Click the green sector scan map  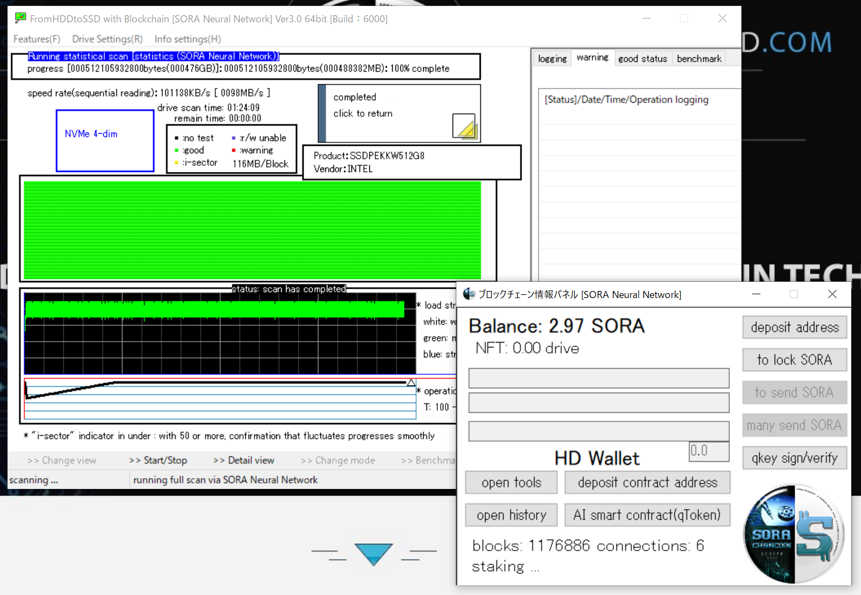coord(252,230)
